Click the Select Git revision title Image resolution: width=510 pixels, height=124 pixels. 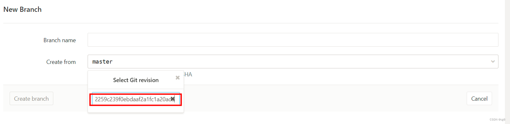(136, 80)
